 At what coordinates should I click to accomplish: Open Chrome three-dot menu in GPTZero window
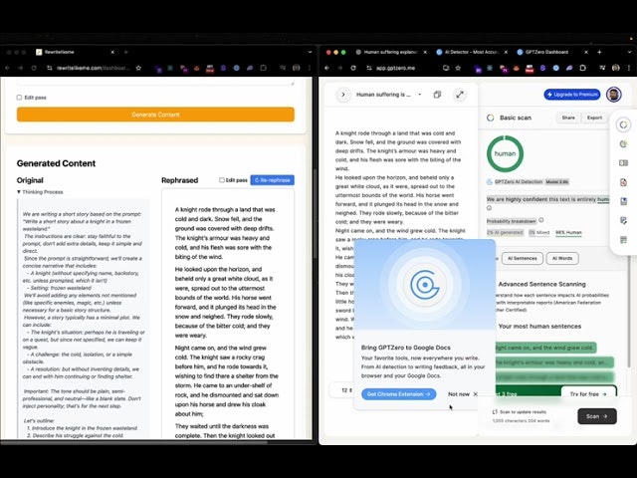click(x=629, y=68)
